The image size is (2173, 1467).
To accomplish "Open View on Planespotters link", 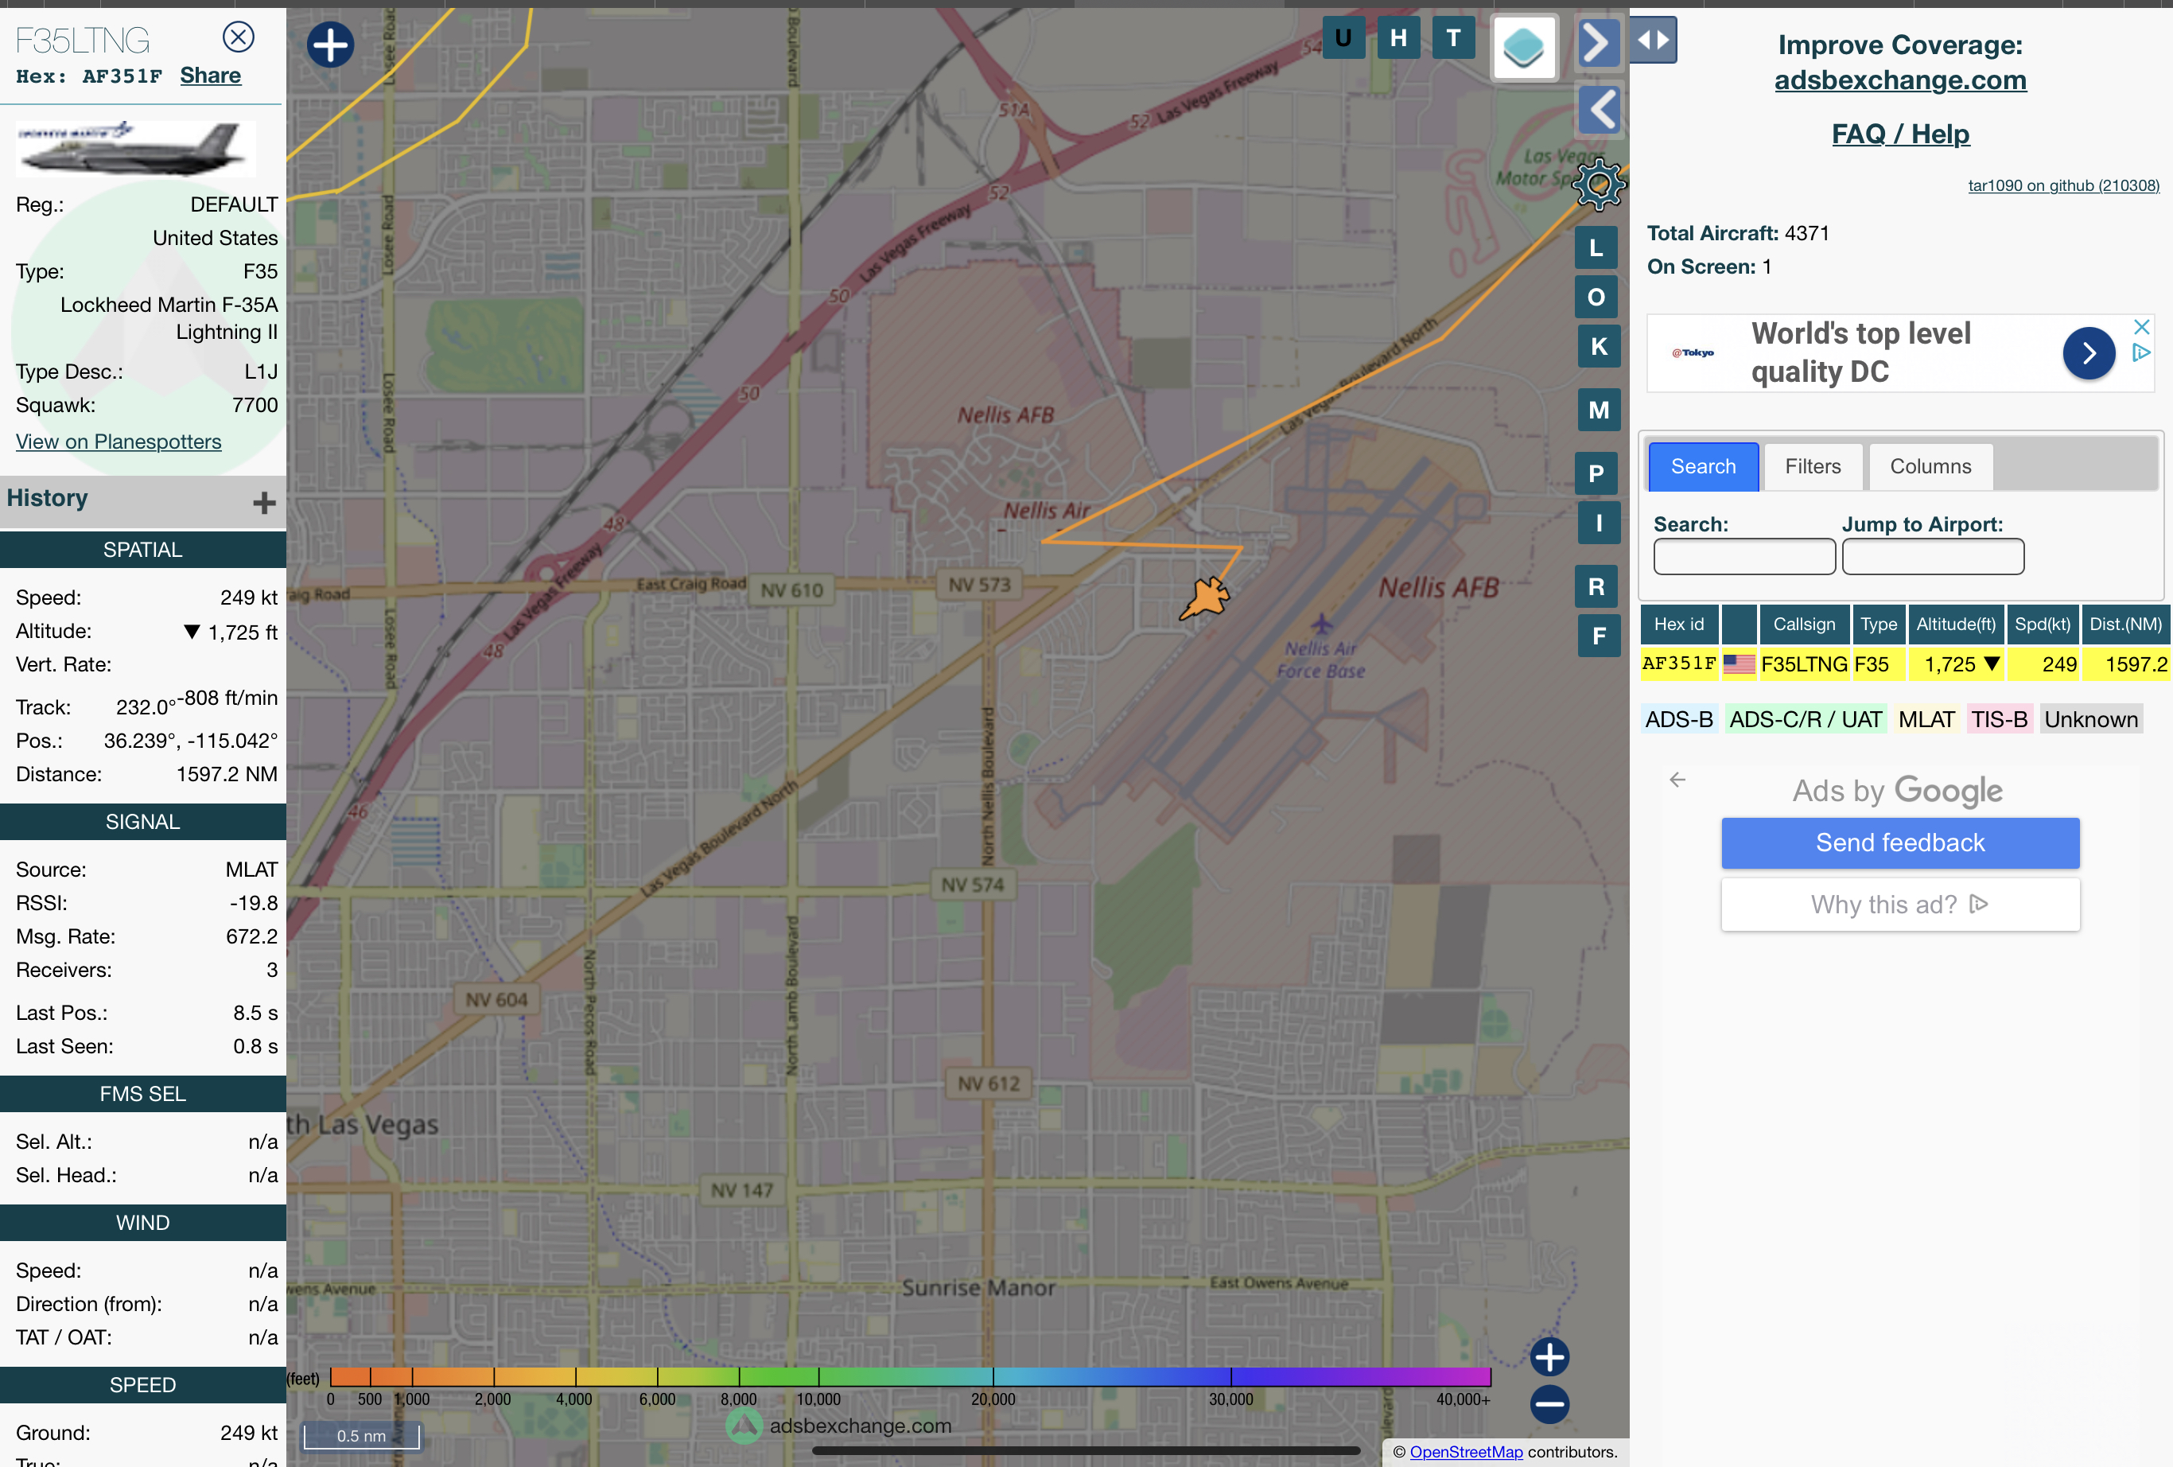I will (x=119, y=442).
